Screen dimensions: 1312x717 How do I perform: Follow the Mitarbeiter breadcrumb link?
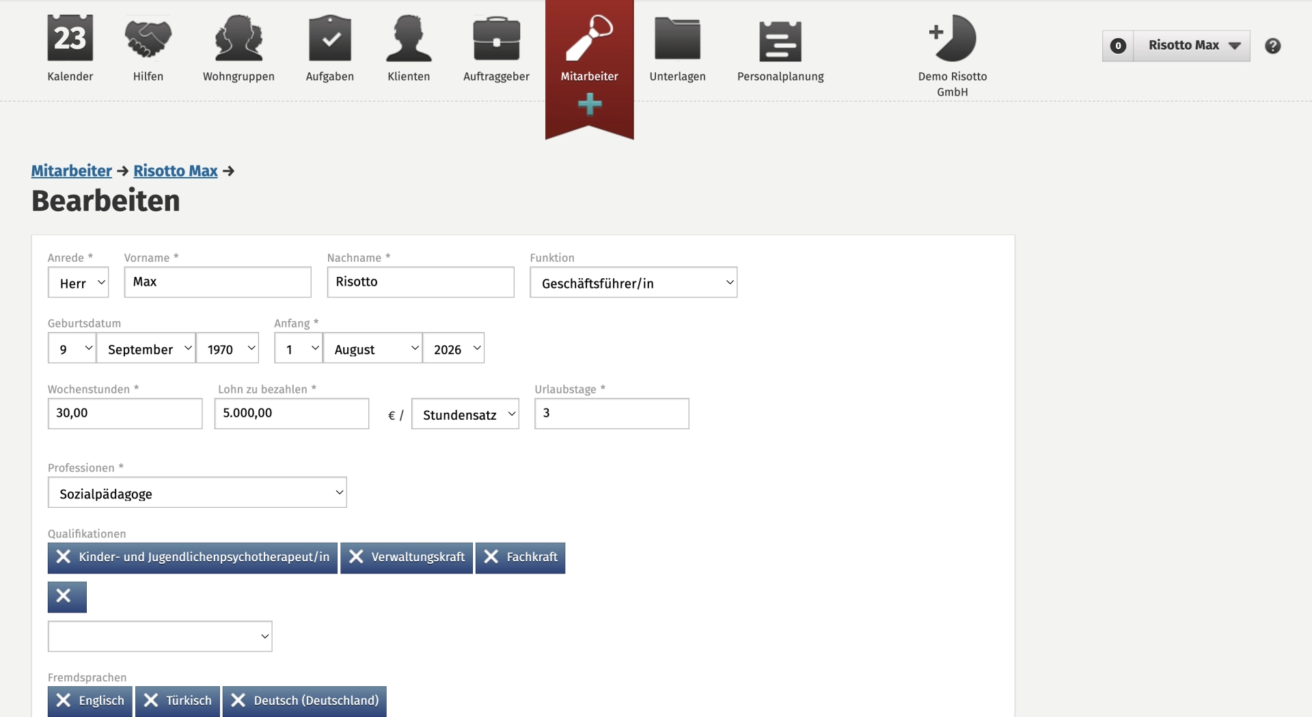(x=71, y=171)
